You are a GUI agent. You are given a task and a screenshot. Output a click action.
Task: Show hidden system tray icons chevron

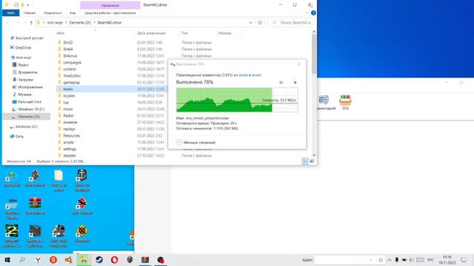[390, 259]
